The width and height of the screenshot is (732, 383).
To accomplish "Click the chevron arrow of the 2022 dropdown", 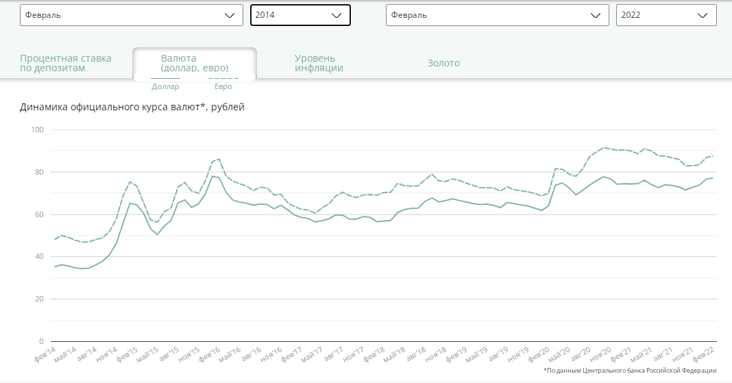I will coord(702,15).
